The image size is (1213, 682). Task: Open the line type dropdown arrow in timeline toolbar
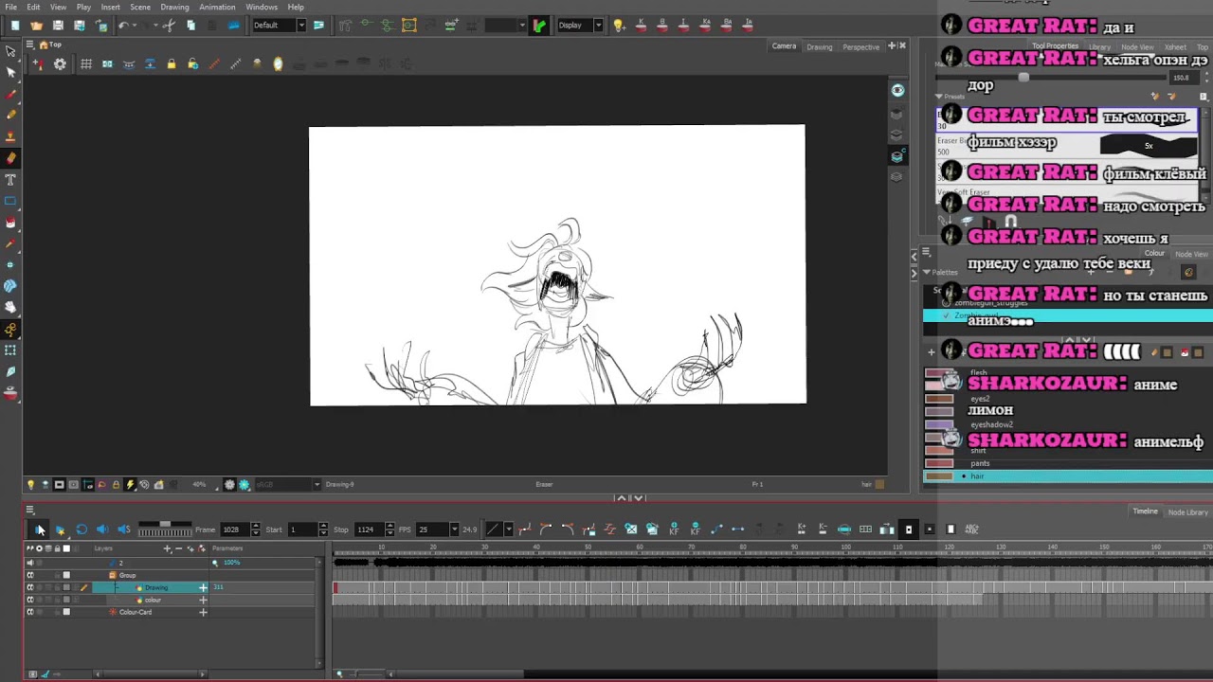click(x=509, y=529)
